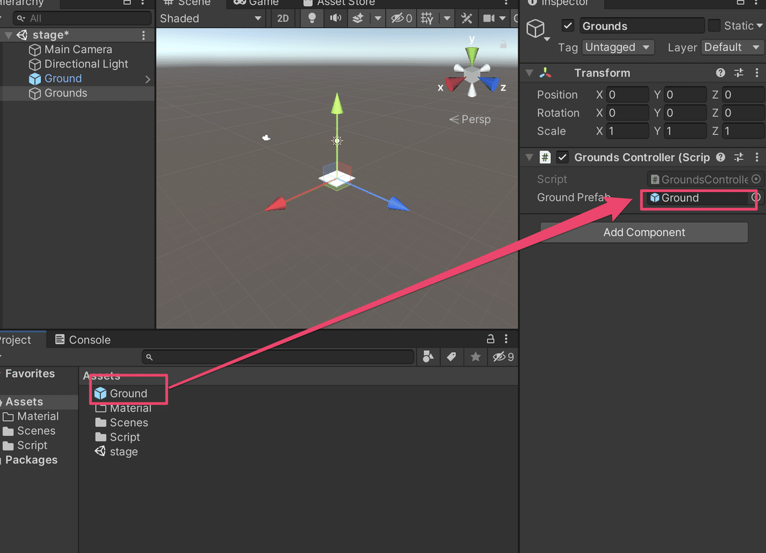Click Rotation Y field
The width and height of the screenshot is (766, 553).
[x=685, y=113]
